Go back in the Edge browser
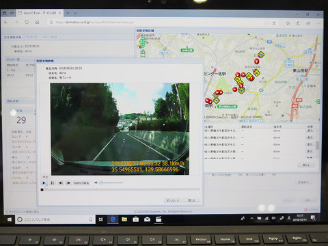Screen dimensions: 328x246 tap(6, 23)
